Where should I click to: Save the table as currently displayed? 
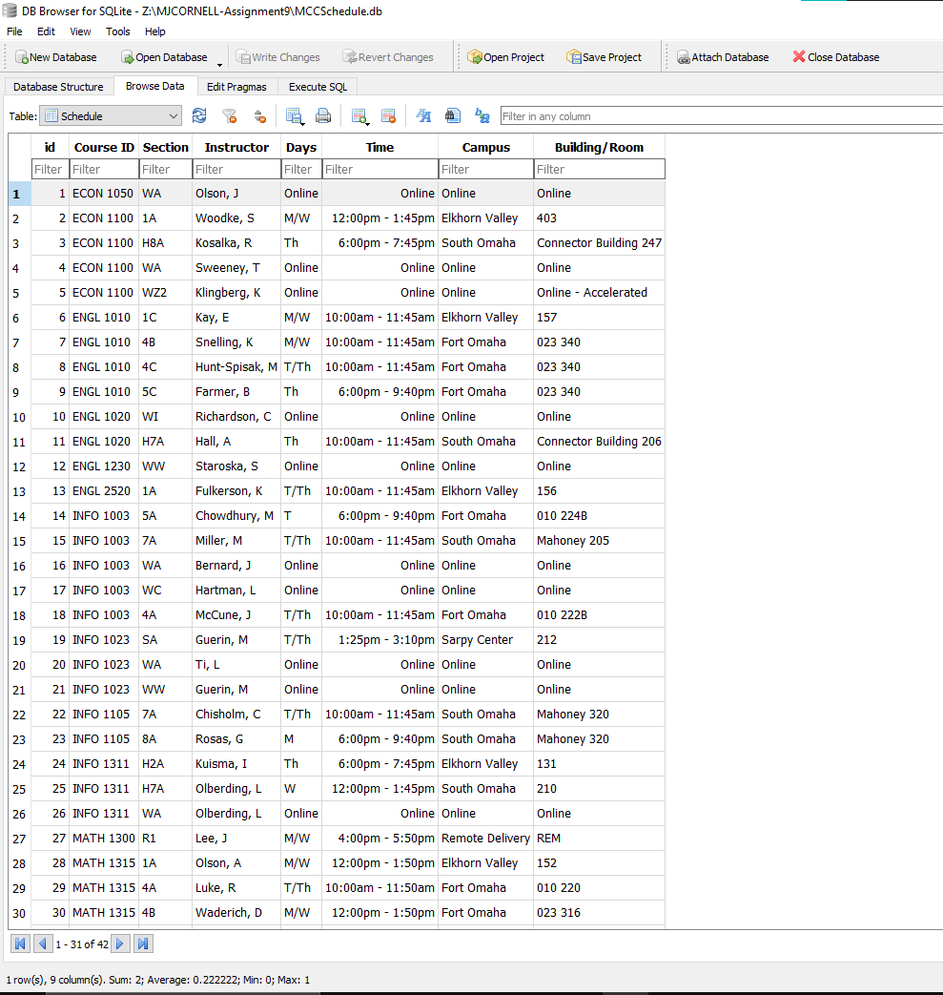295,115
